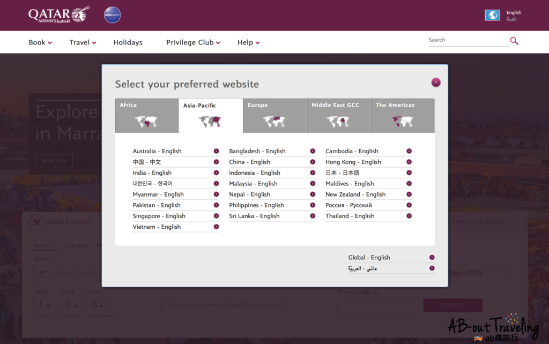Click the arrow next to Vietnam - English
This screenshot has width=549, height=344.
(x=217, y=227)
